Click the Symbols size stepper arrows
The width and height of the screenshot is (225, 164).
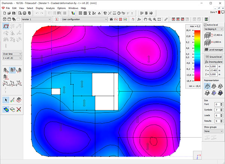(x=221, y=110)
